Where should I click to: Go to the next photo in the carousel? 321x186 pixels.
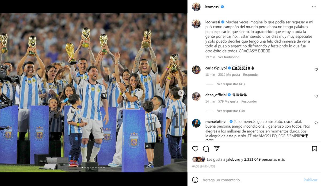(181, 93)
